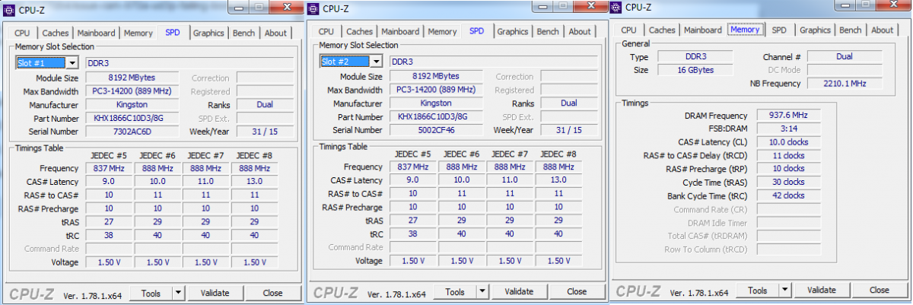Click the Close button in the Memory window
Screen dimensions: 913x305
pyautogui.click(x=880, y=290)
